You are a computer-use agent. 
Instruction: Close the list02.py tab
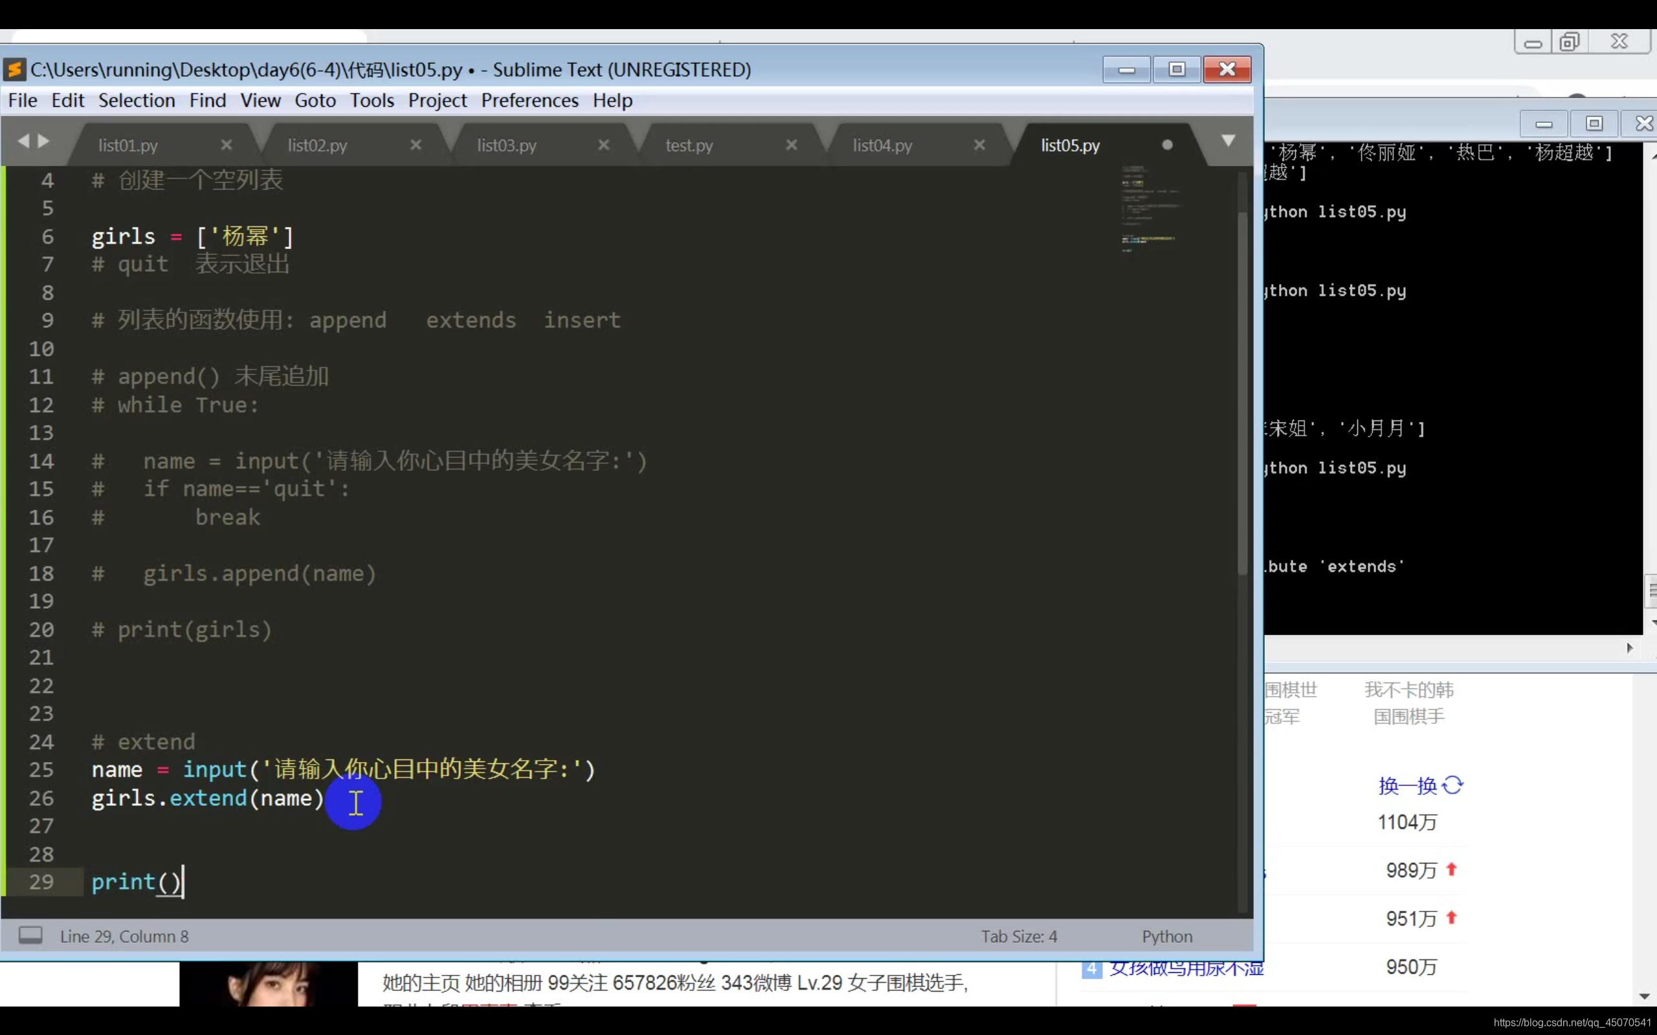point(416,145)
